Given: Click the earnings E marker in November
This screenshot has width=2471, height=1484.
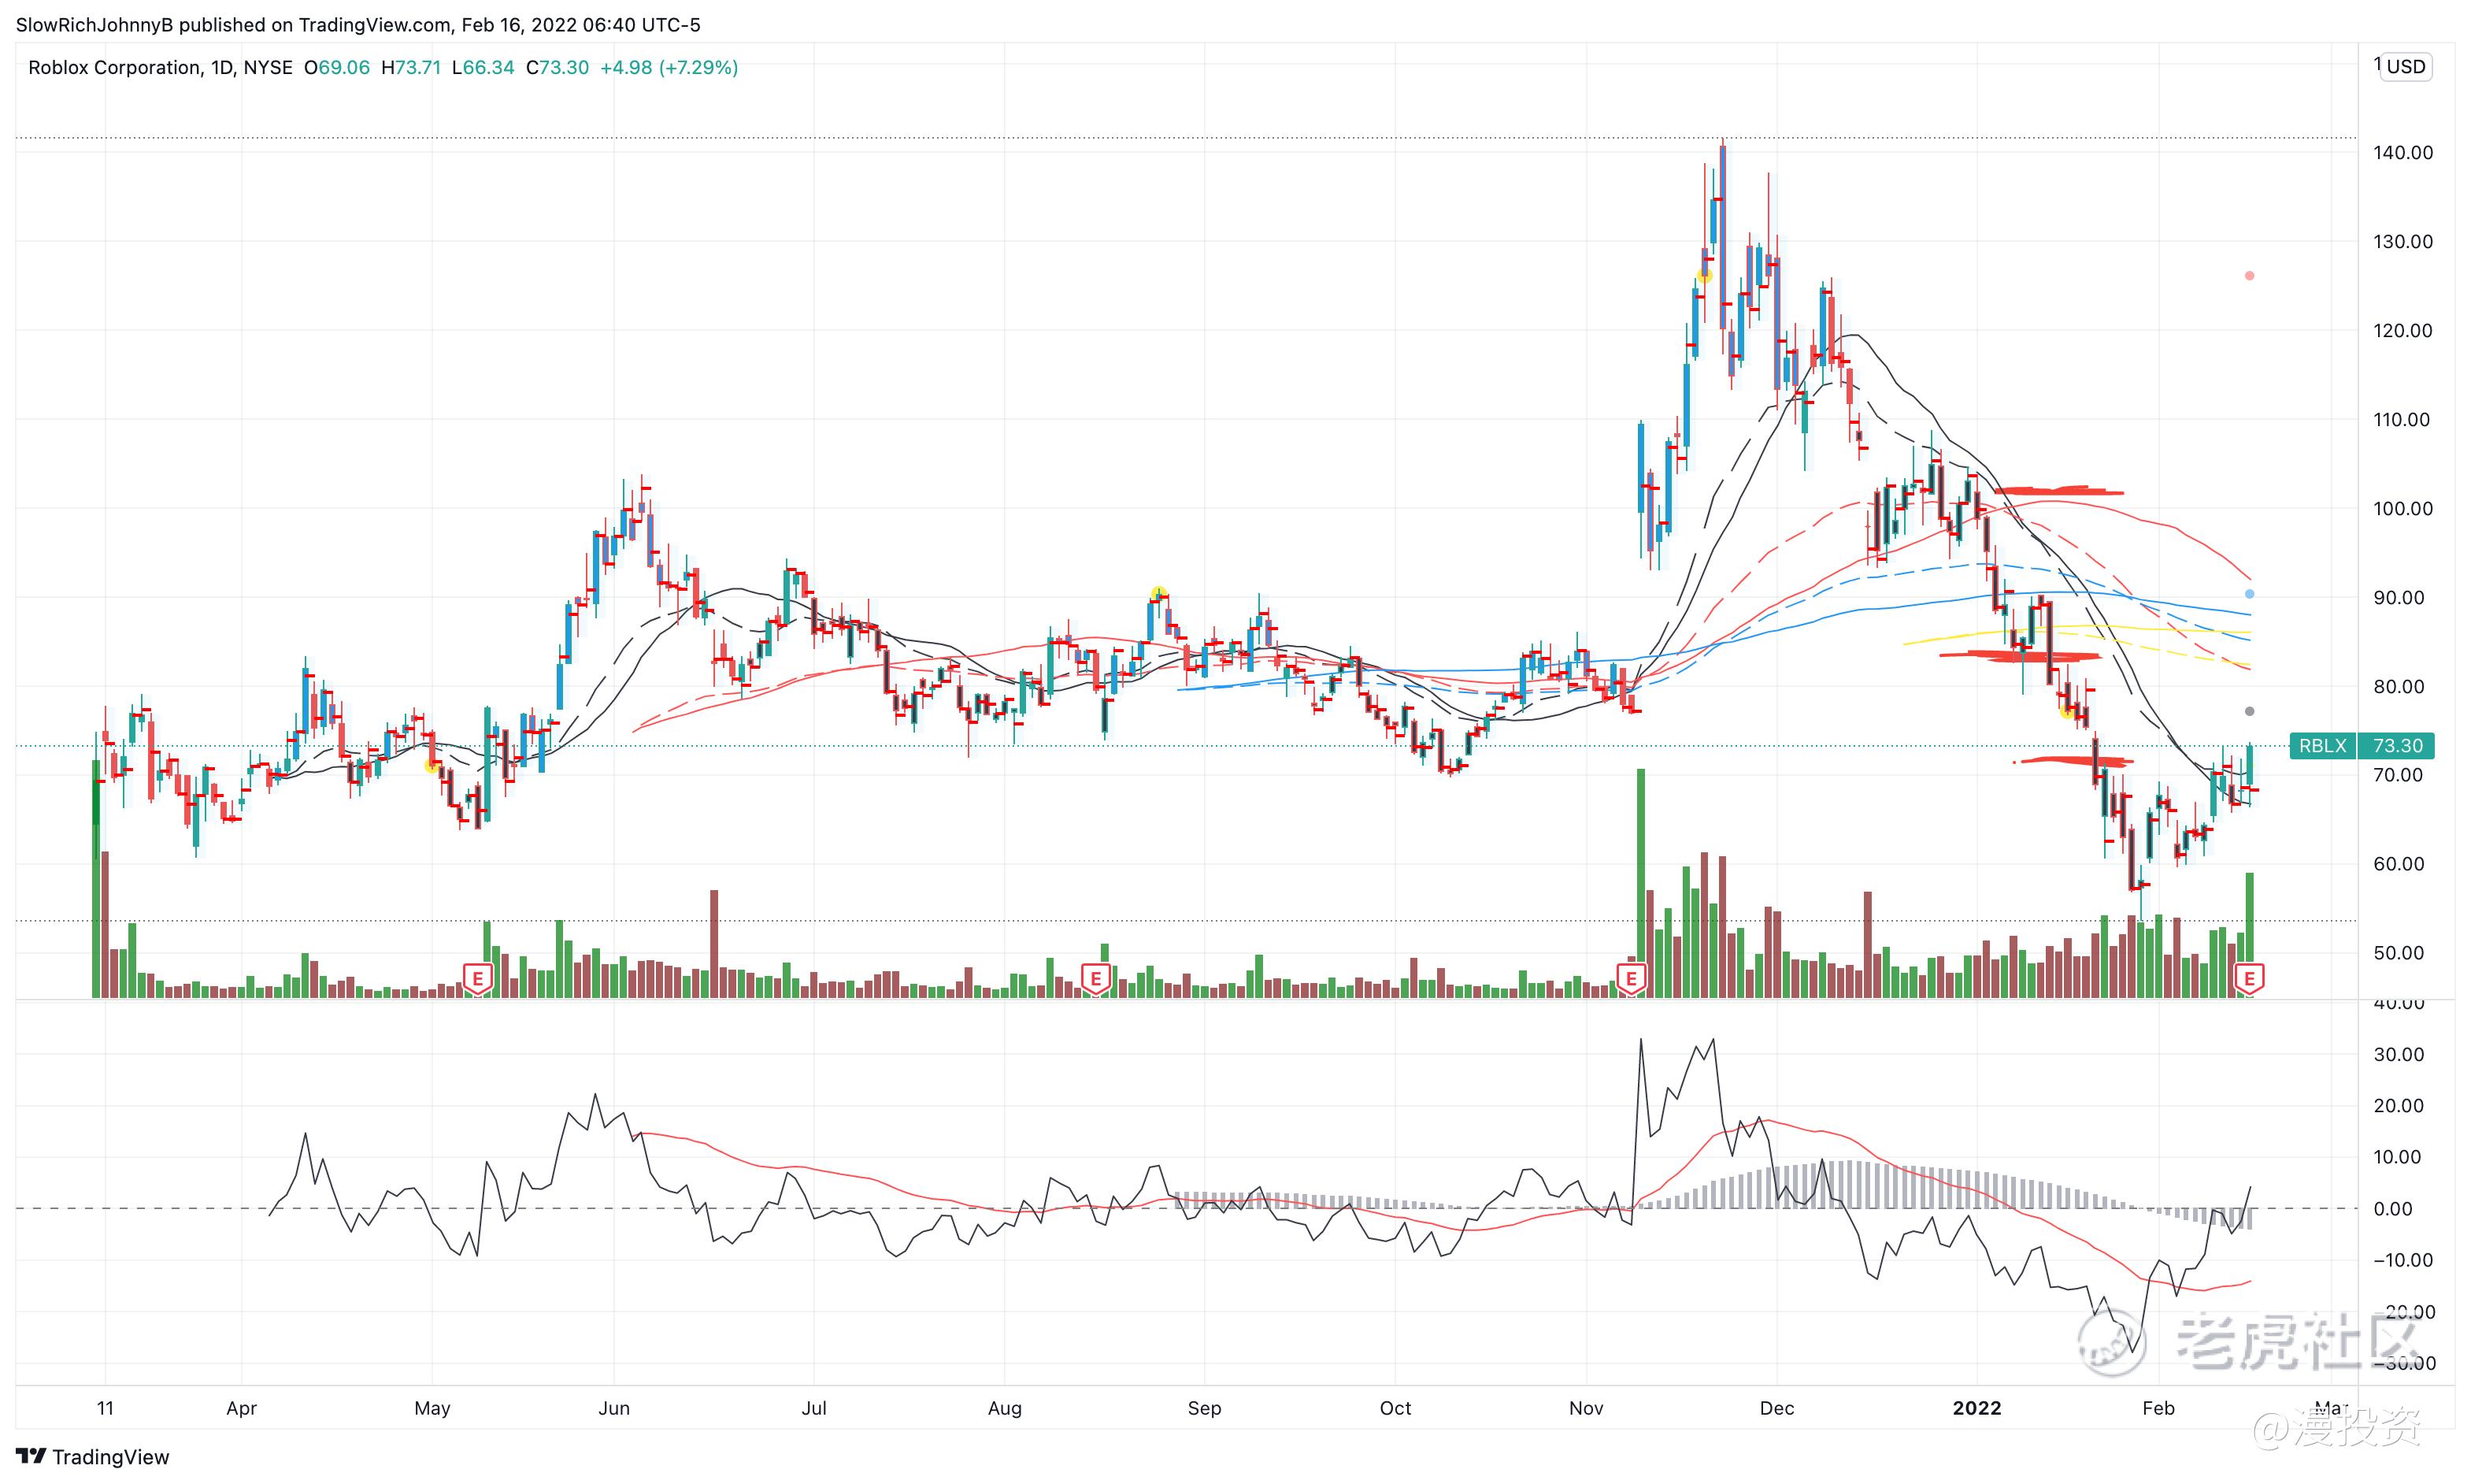Looking at the screenshot, I should (1632, 978).
